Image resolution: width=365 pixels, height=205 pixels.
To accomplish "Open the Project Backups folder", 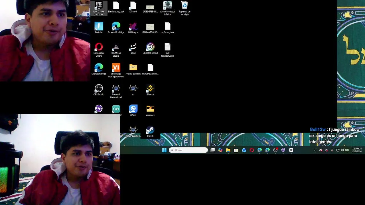I will [133, 69].
